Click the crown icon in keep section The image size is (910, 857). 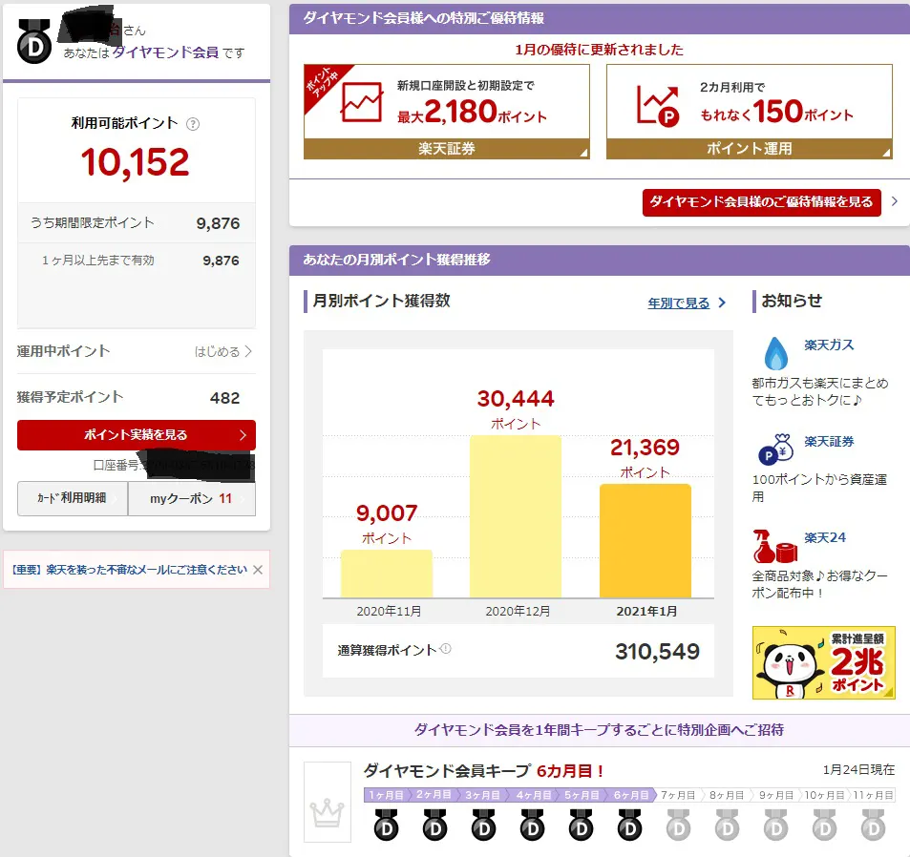click(328, 812)
